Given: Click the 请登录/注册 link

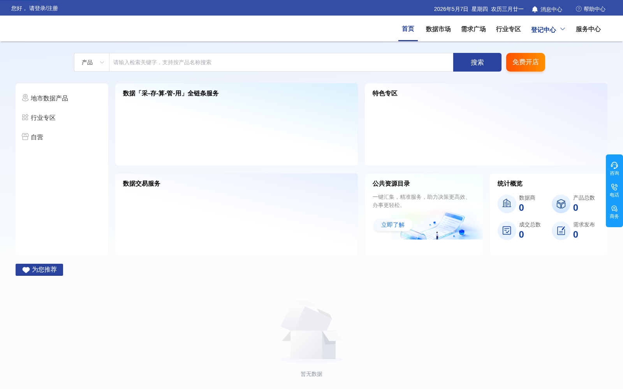Looking at the screenshot, I should pos(44,8).
